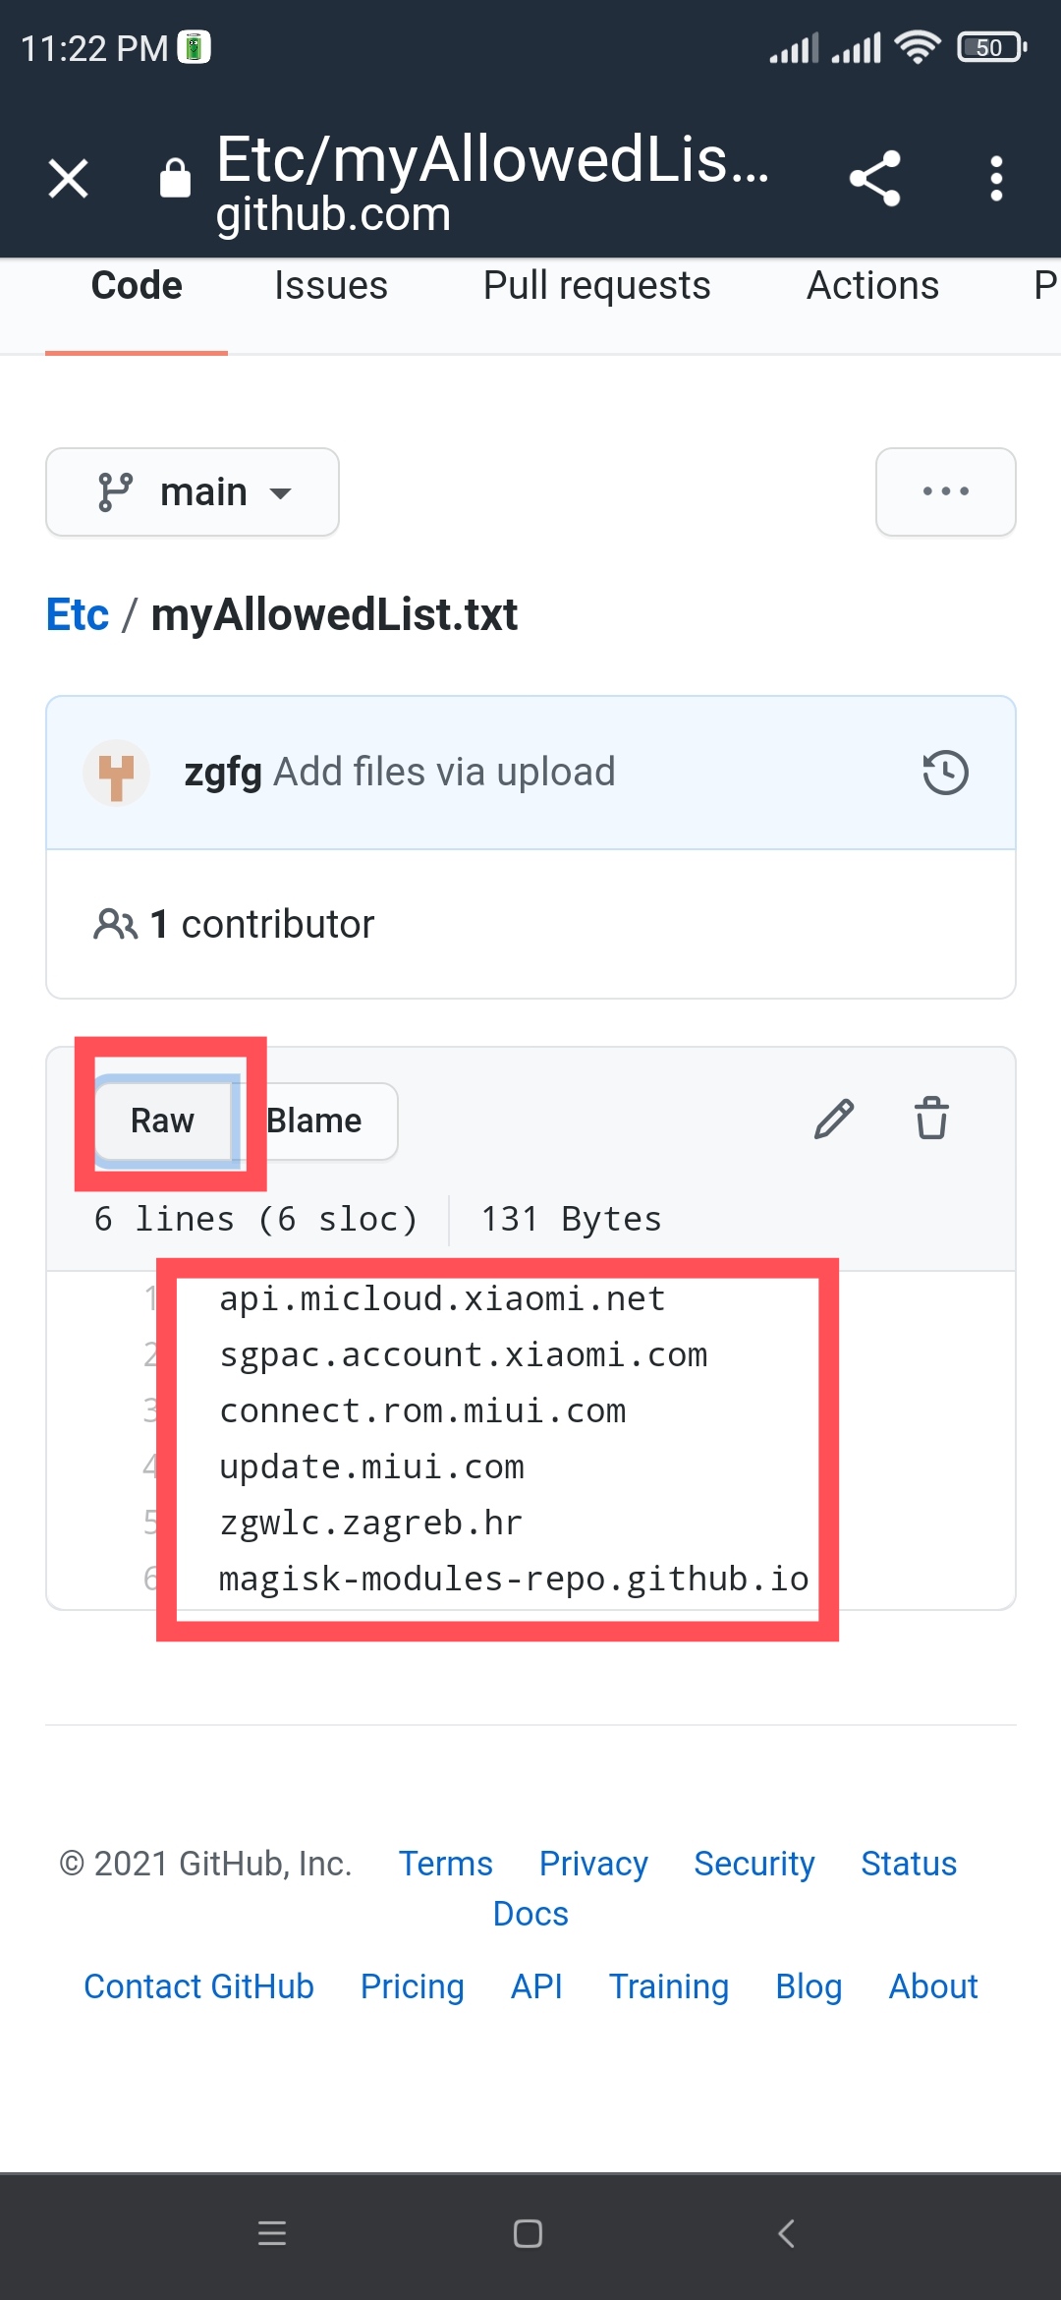
Task: Delete the file using the trash icon
Action: point(930,1119)
